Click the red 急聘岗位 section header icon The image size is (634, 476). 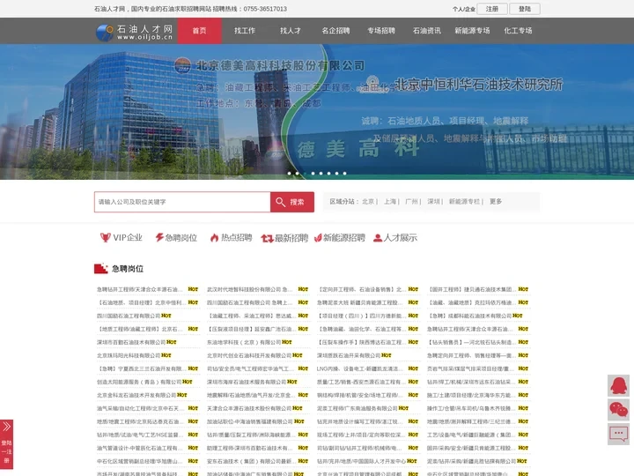[100, 268]
